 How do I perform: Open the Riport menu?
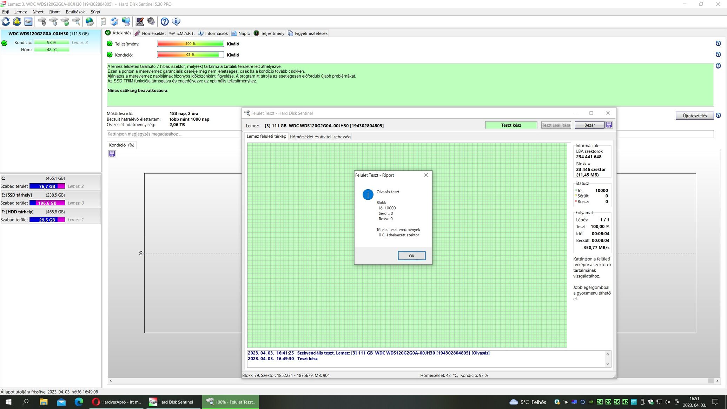coord(54,12)
